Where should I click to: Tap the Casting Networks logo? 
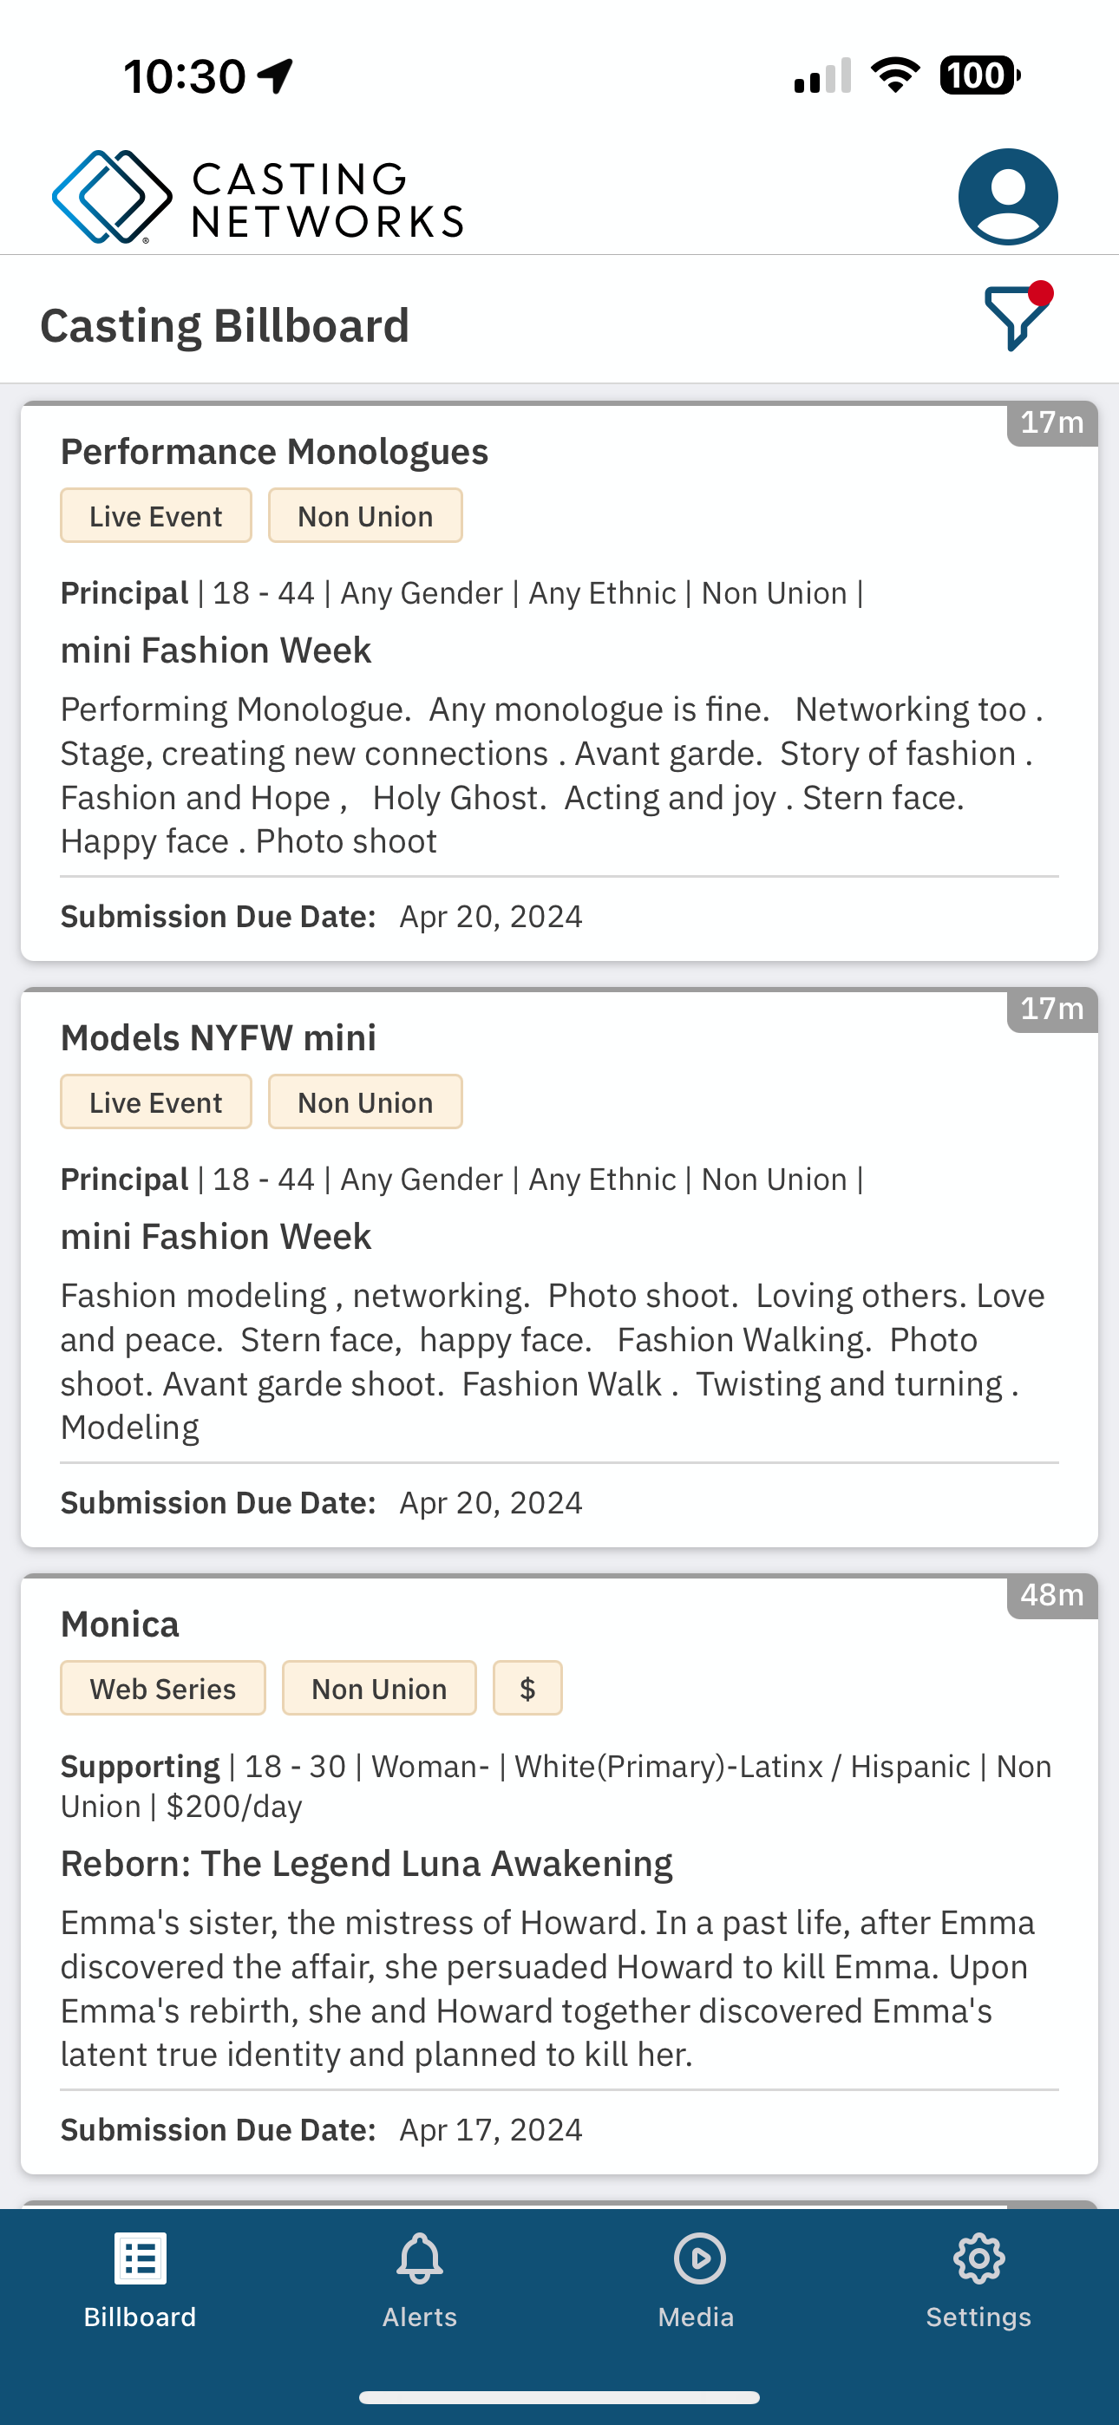click(x=257, y=197)
